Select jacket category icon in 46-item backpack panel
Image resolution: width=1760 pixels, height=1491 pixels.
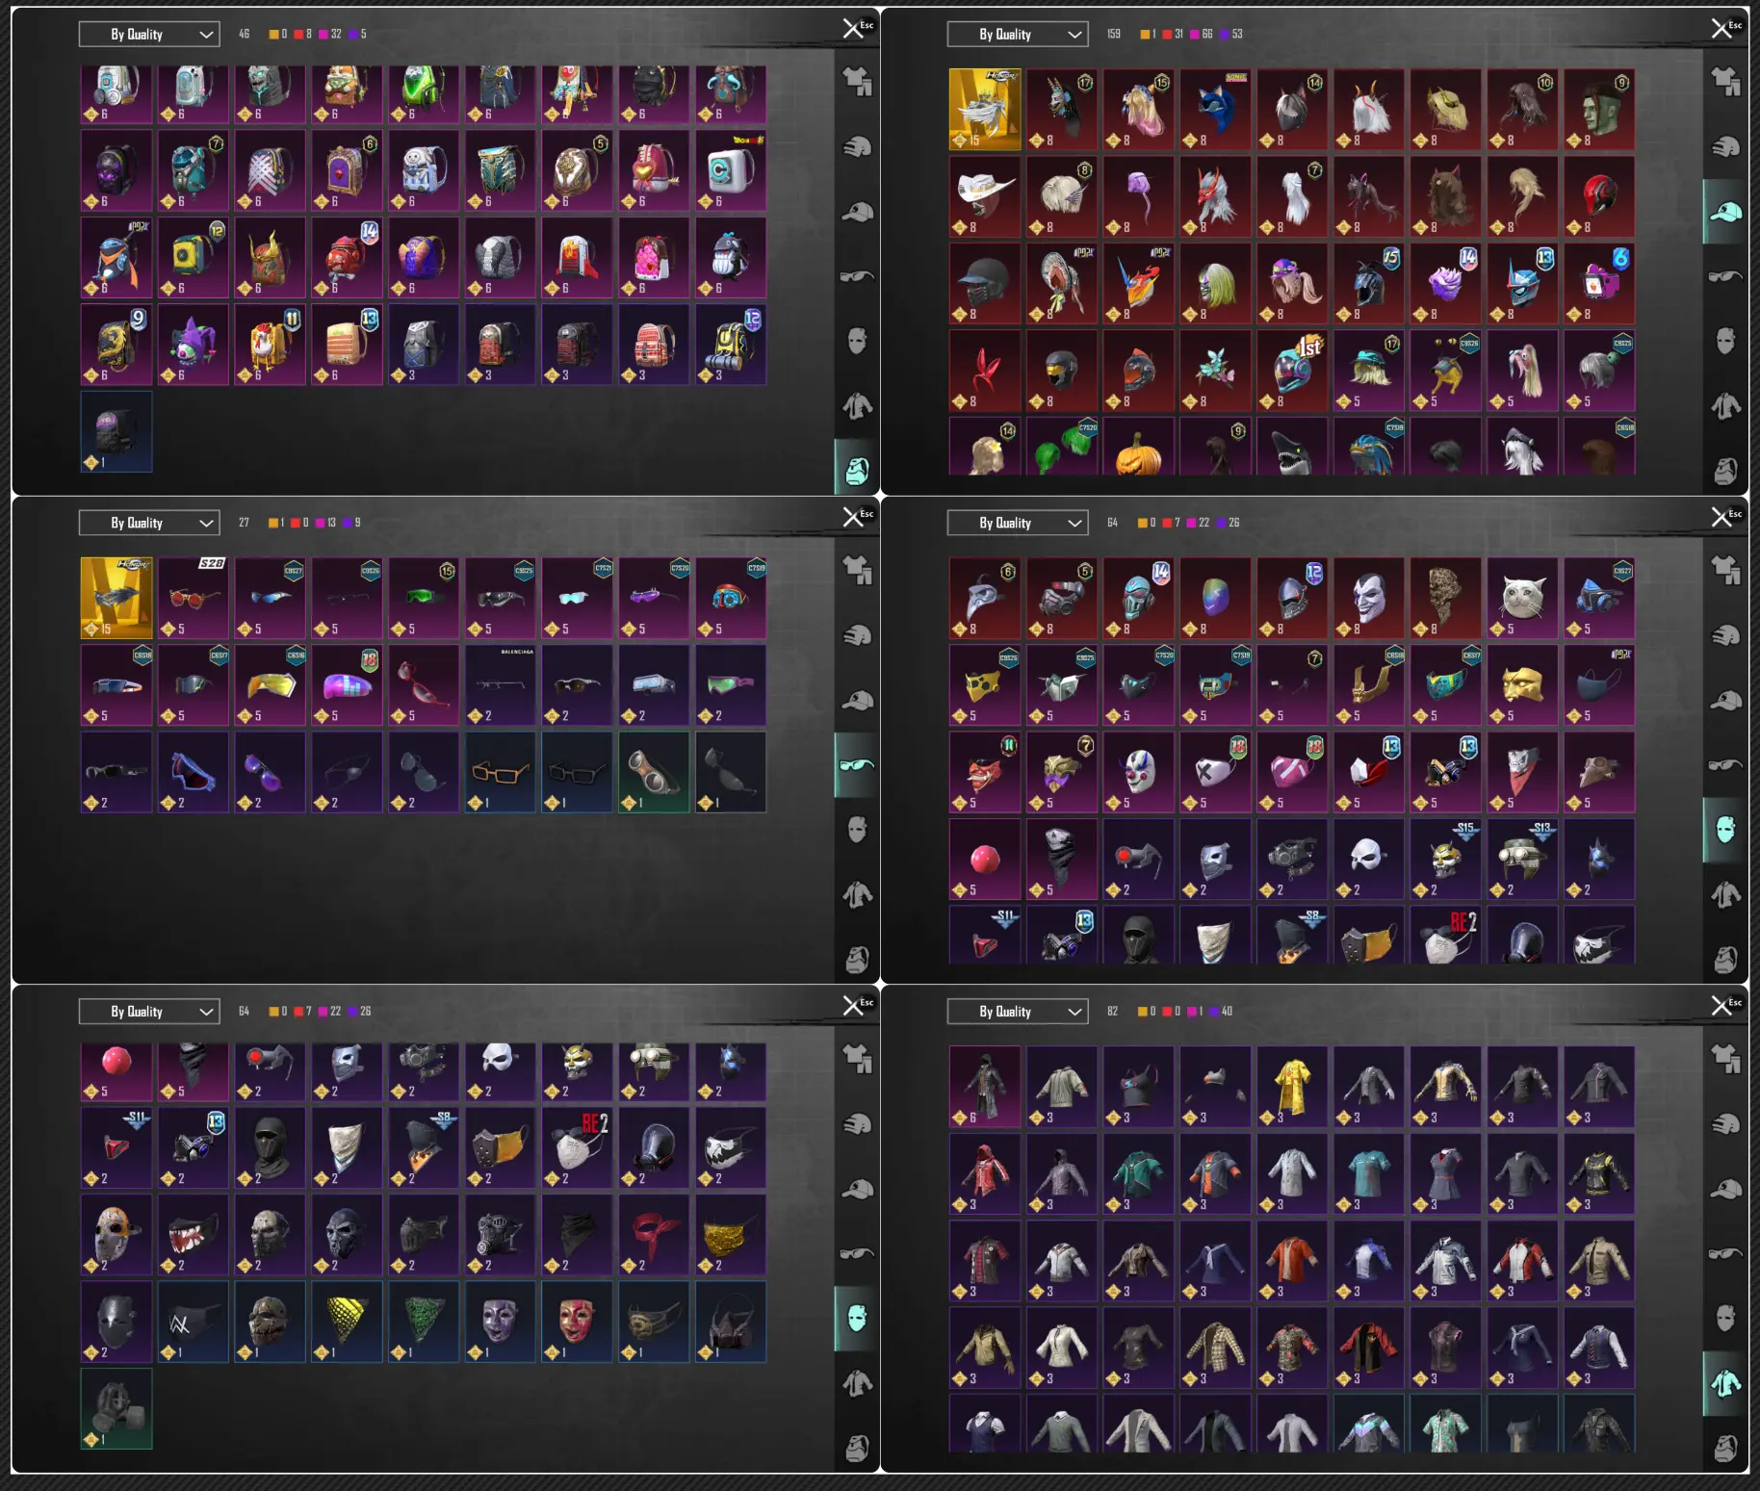(857, 406)
